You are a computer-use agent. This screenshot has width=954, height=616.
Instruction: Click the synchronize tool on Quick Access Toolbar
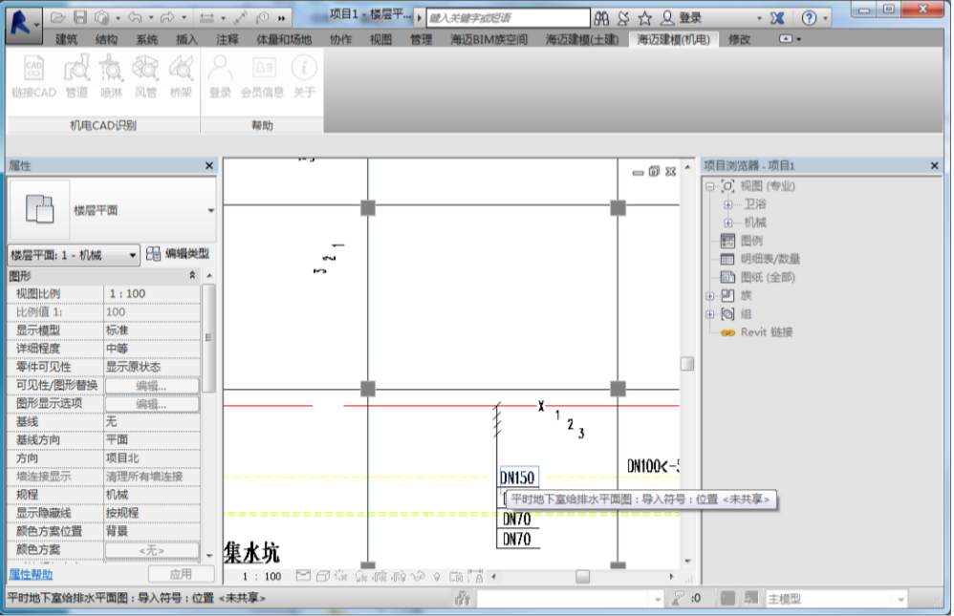pyautogui.click(x=102, y=17)
